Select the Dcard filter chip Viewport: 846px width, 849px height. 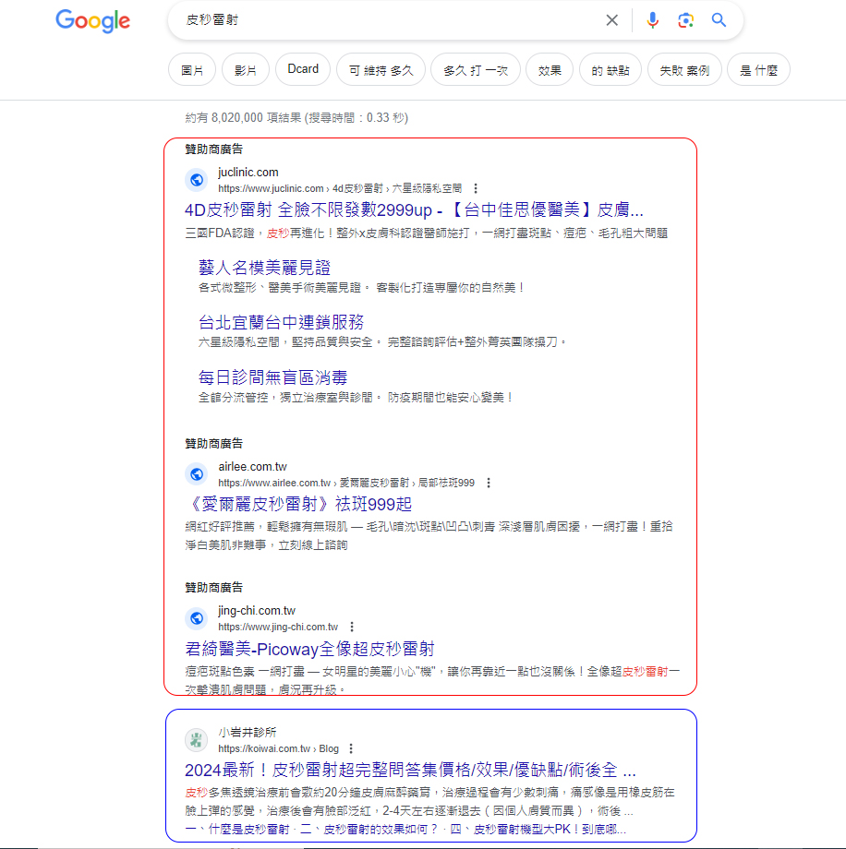click(x=302, y=69)
